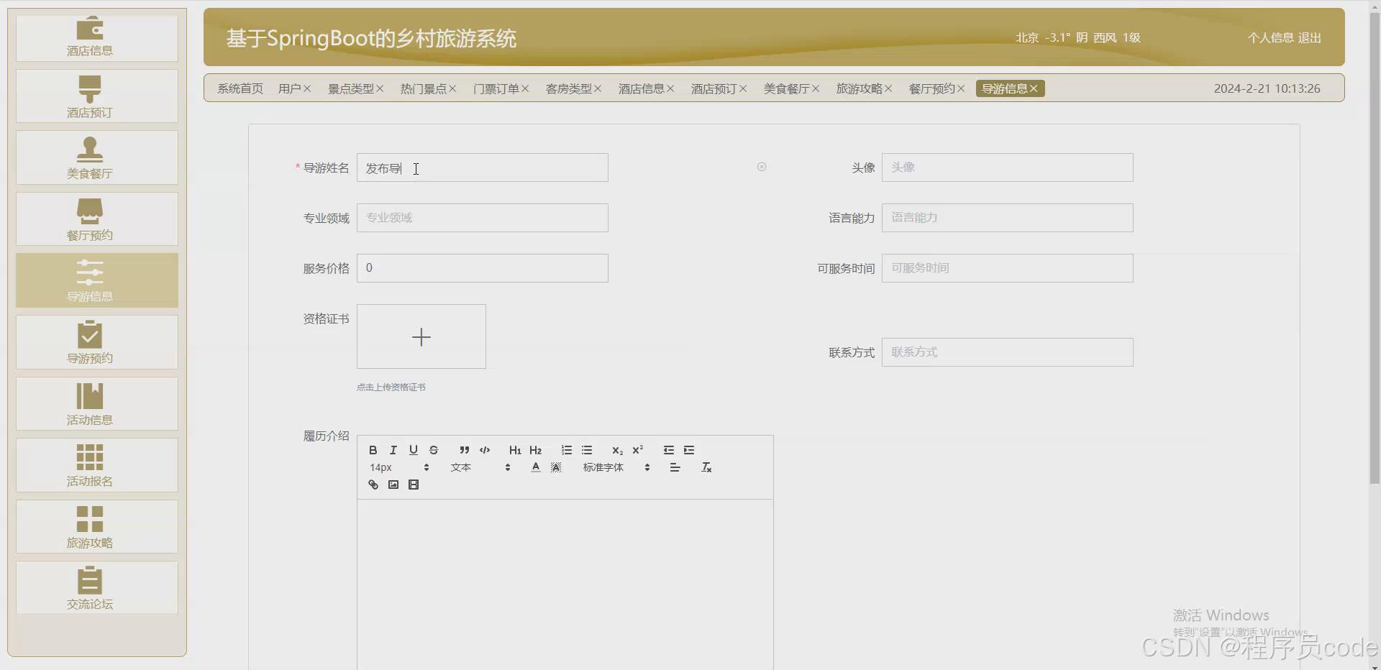This screenshot has width=1381, height=670.
Task: Apply subscript formatting
Action: pyautogui.click(x=617, y=450)
